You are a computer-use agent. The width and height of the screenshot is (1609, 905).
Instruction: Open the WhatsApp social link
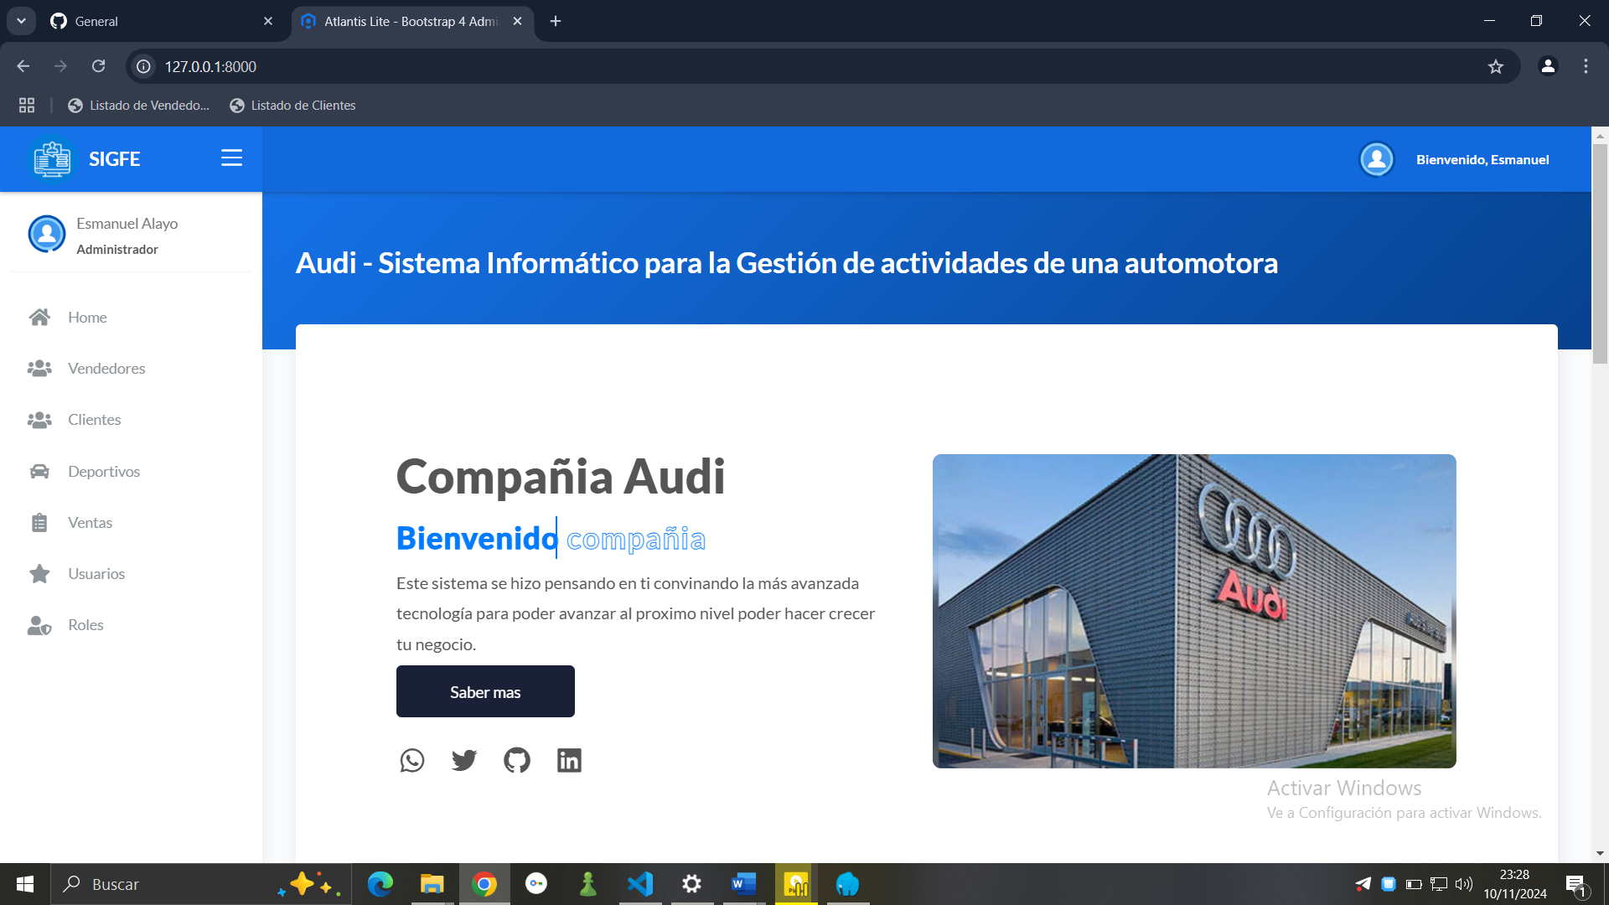412,760
